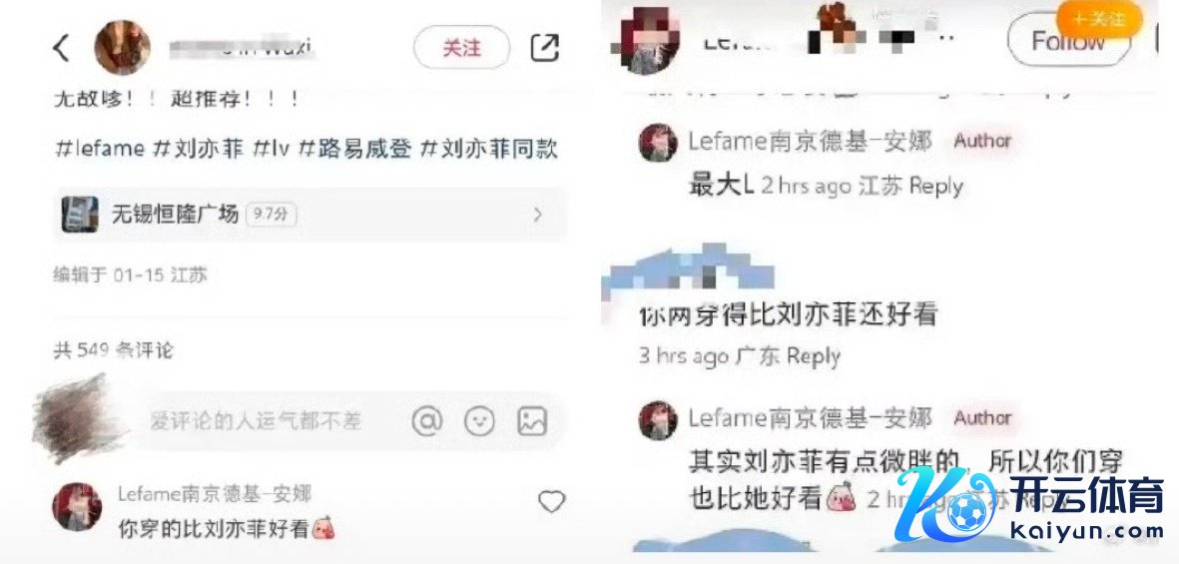Reply to the 最大L comment

tap(935, 186)
